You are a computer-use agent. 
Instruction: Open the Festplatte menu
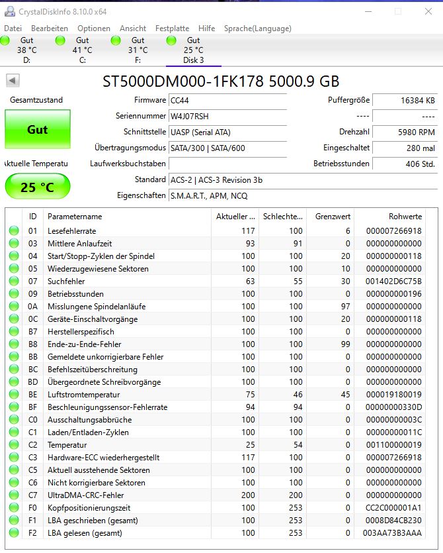pos(172,28)
